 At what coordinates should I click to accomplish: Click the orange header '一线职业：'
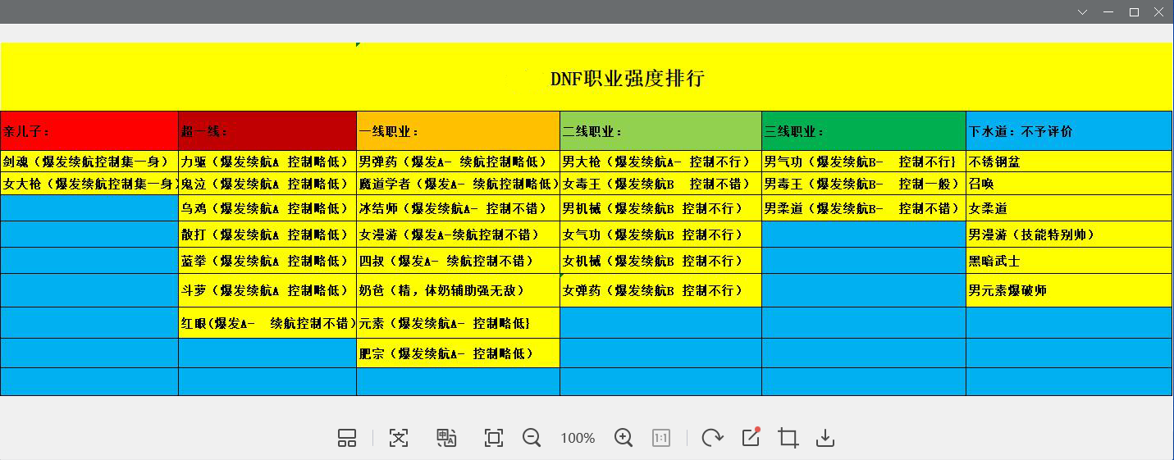458,131
